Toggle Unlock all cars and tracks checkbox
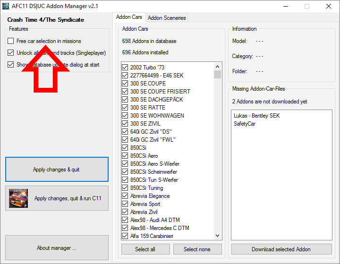Viewport: 340px width, 264px height. click(x=11, y=53)
